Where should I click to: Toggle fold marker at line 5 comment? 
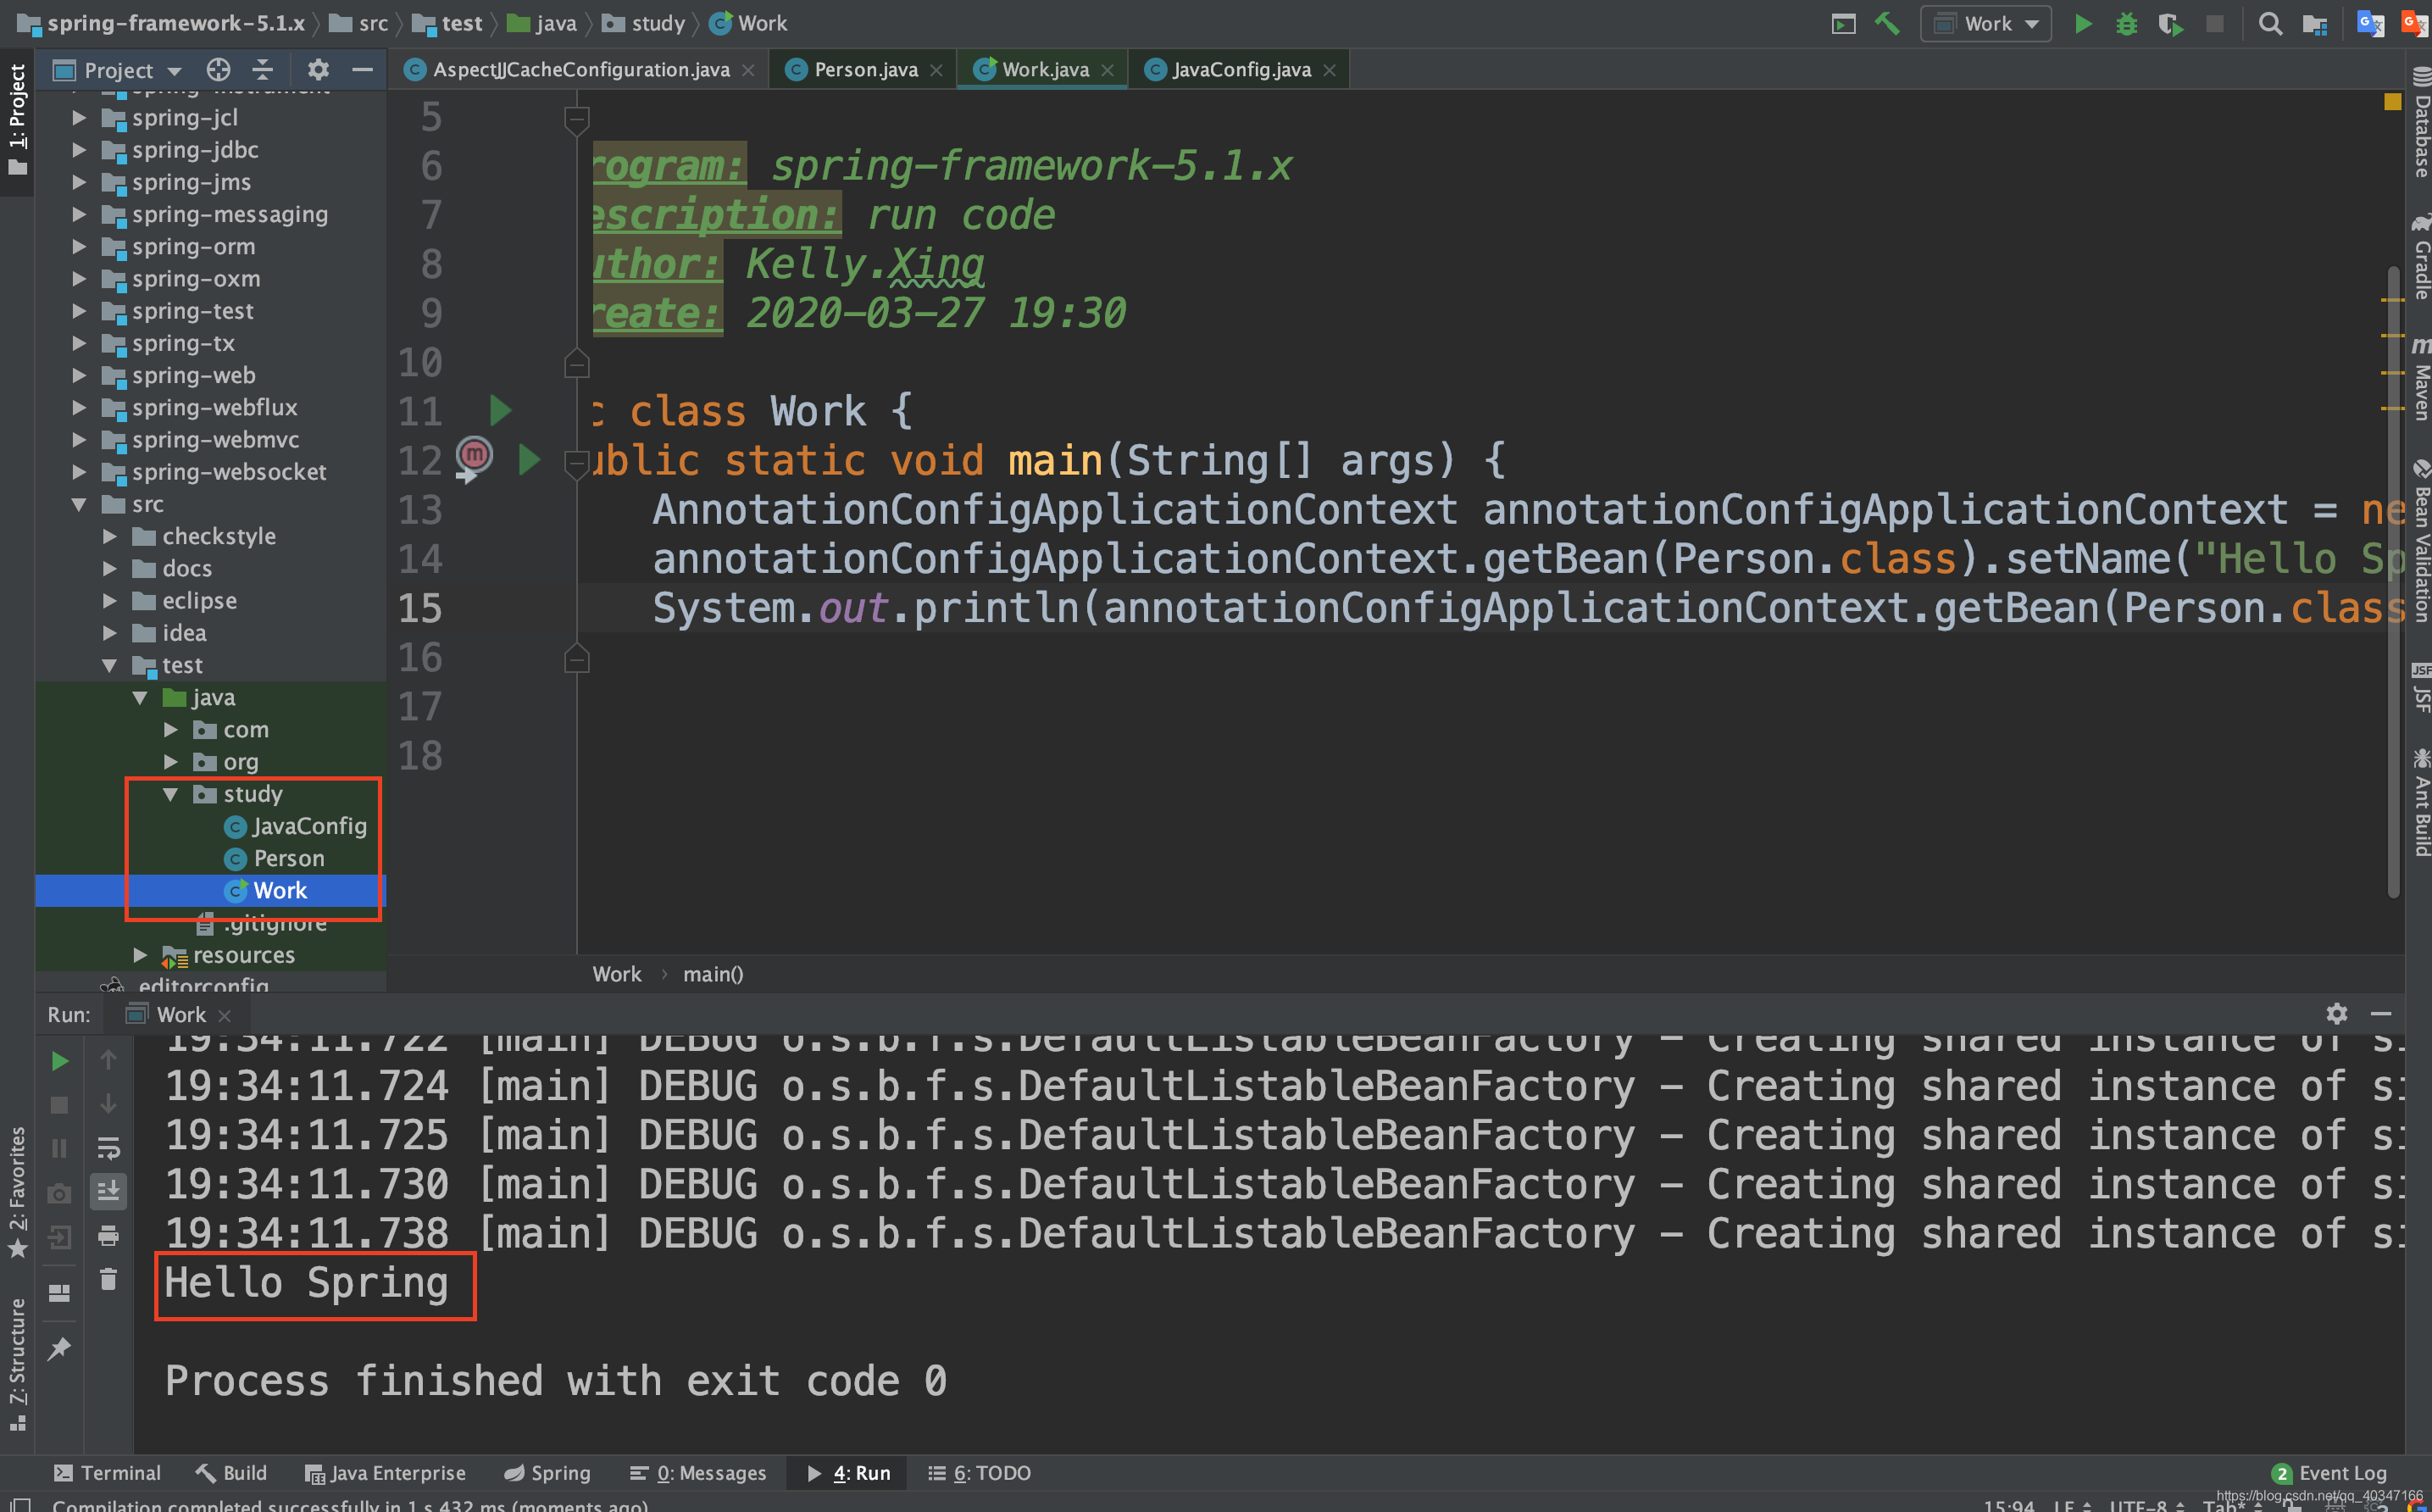tap(577, 121)
